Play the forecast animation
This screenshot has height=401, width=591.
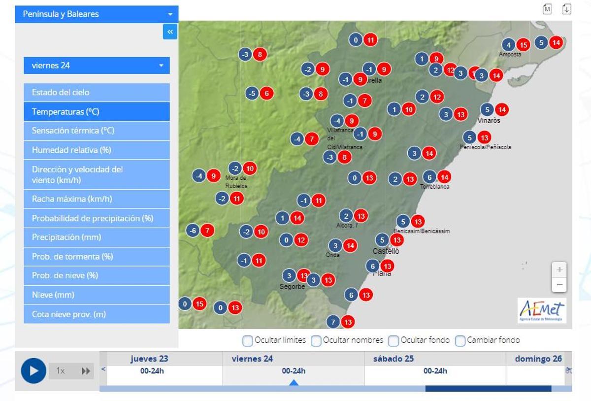[x=33, y=371]
